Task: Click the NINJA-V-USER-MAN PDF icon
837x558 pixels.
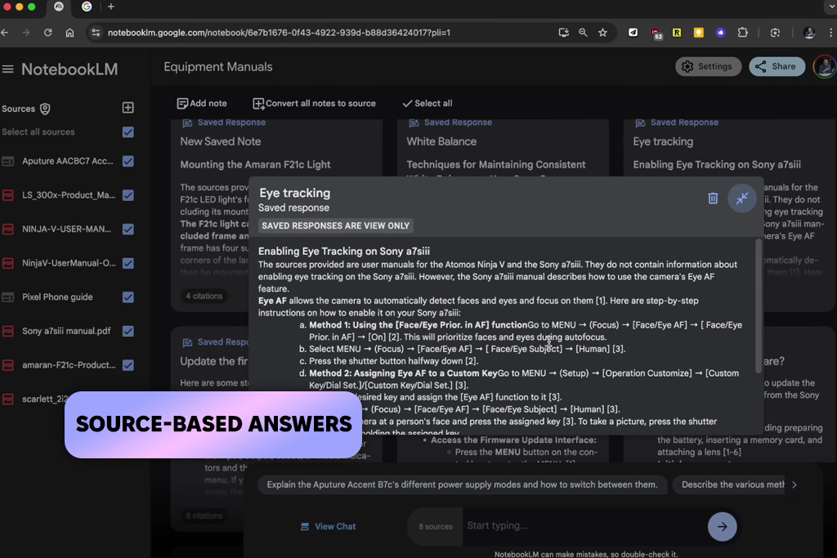Action: (8, 230)
